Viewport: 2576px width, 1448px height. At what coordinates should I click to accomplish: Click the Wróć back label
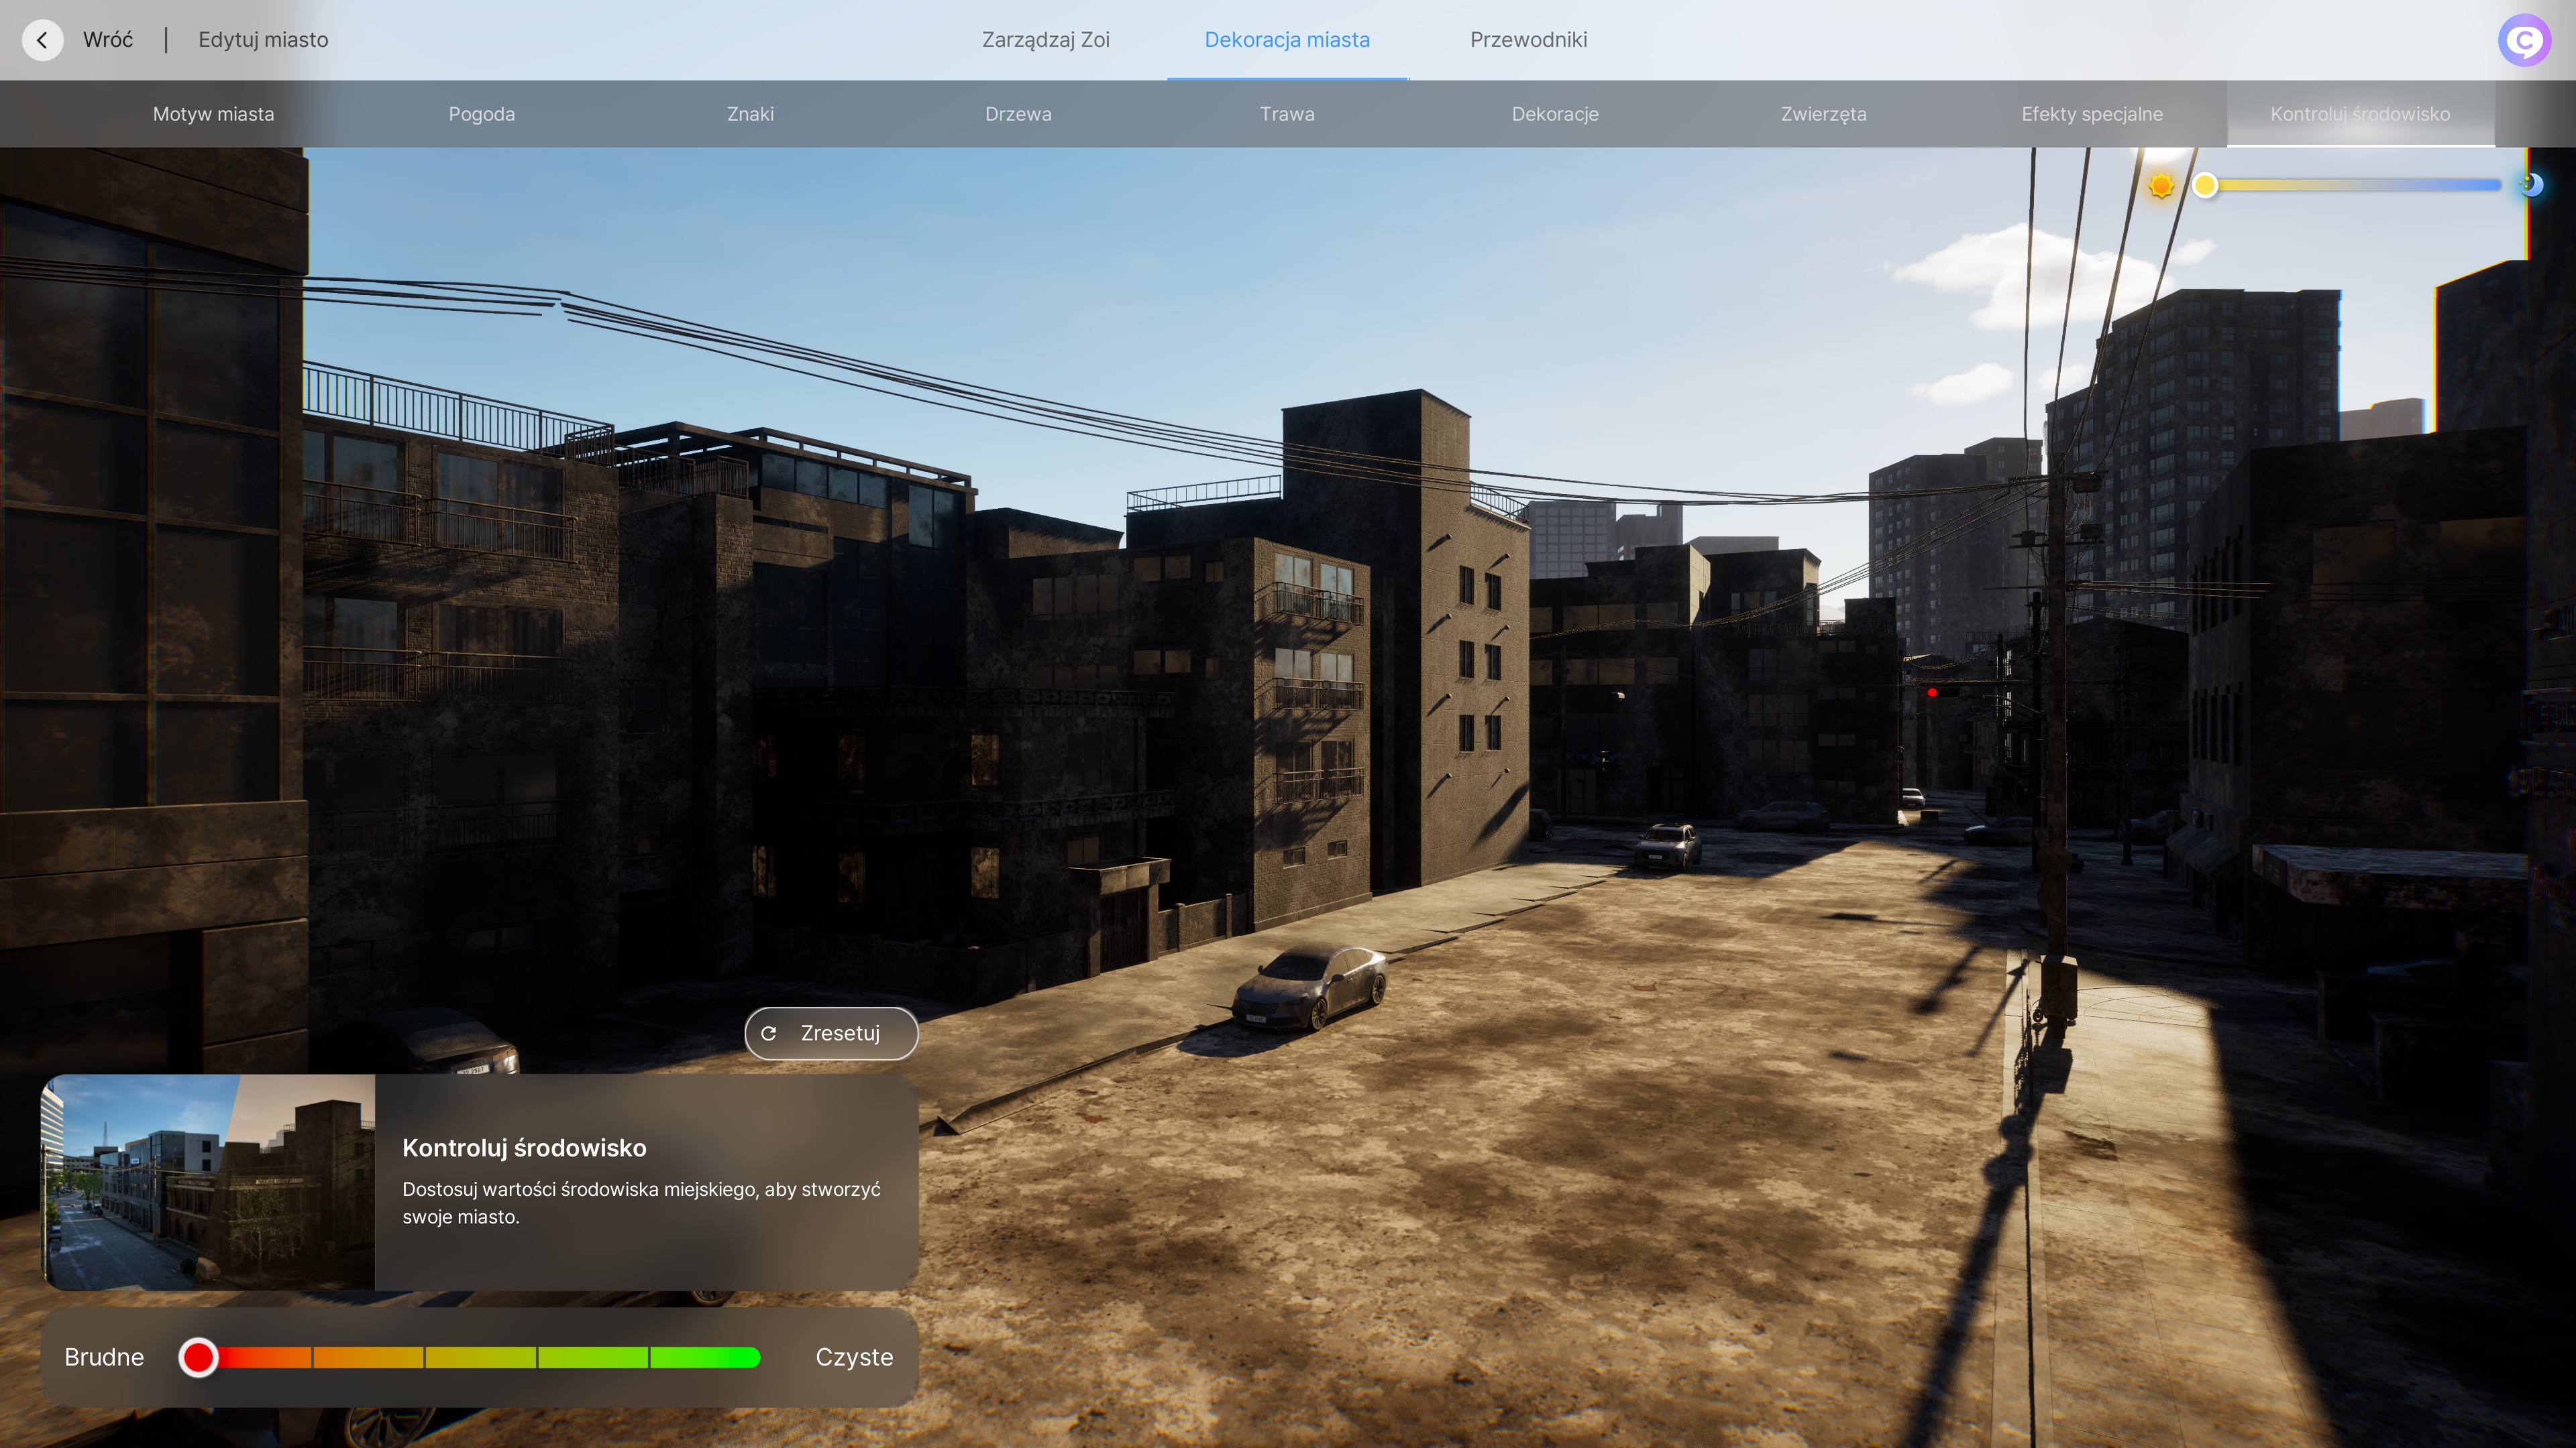tap(108, 40)
